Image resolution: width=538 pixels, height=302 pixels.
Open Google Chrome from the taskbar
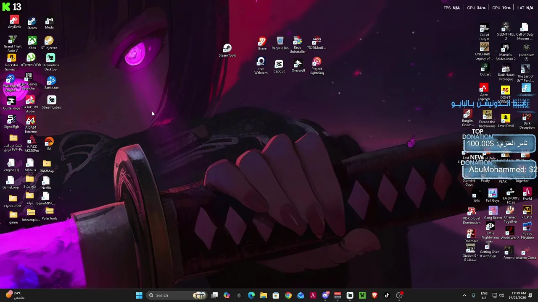pyautogui.click(x=288, y=295)
